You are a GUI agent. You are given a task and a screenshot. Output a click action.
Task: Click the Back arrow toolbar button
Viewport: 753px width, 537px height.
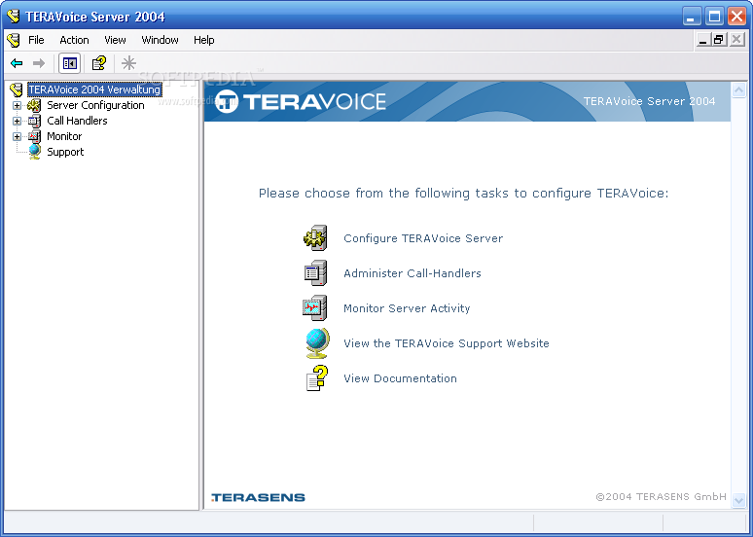click(17, 63)
